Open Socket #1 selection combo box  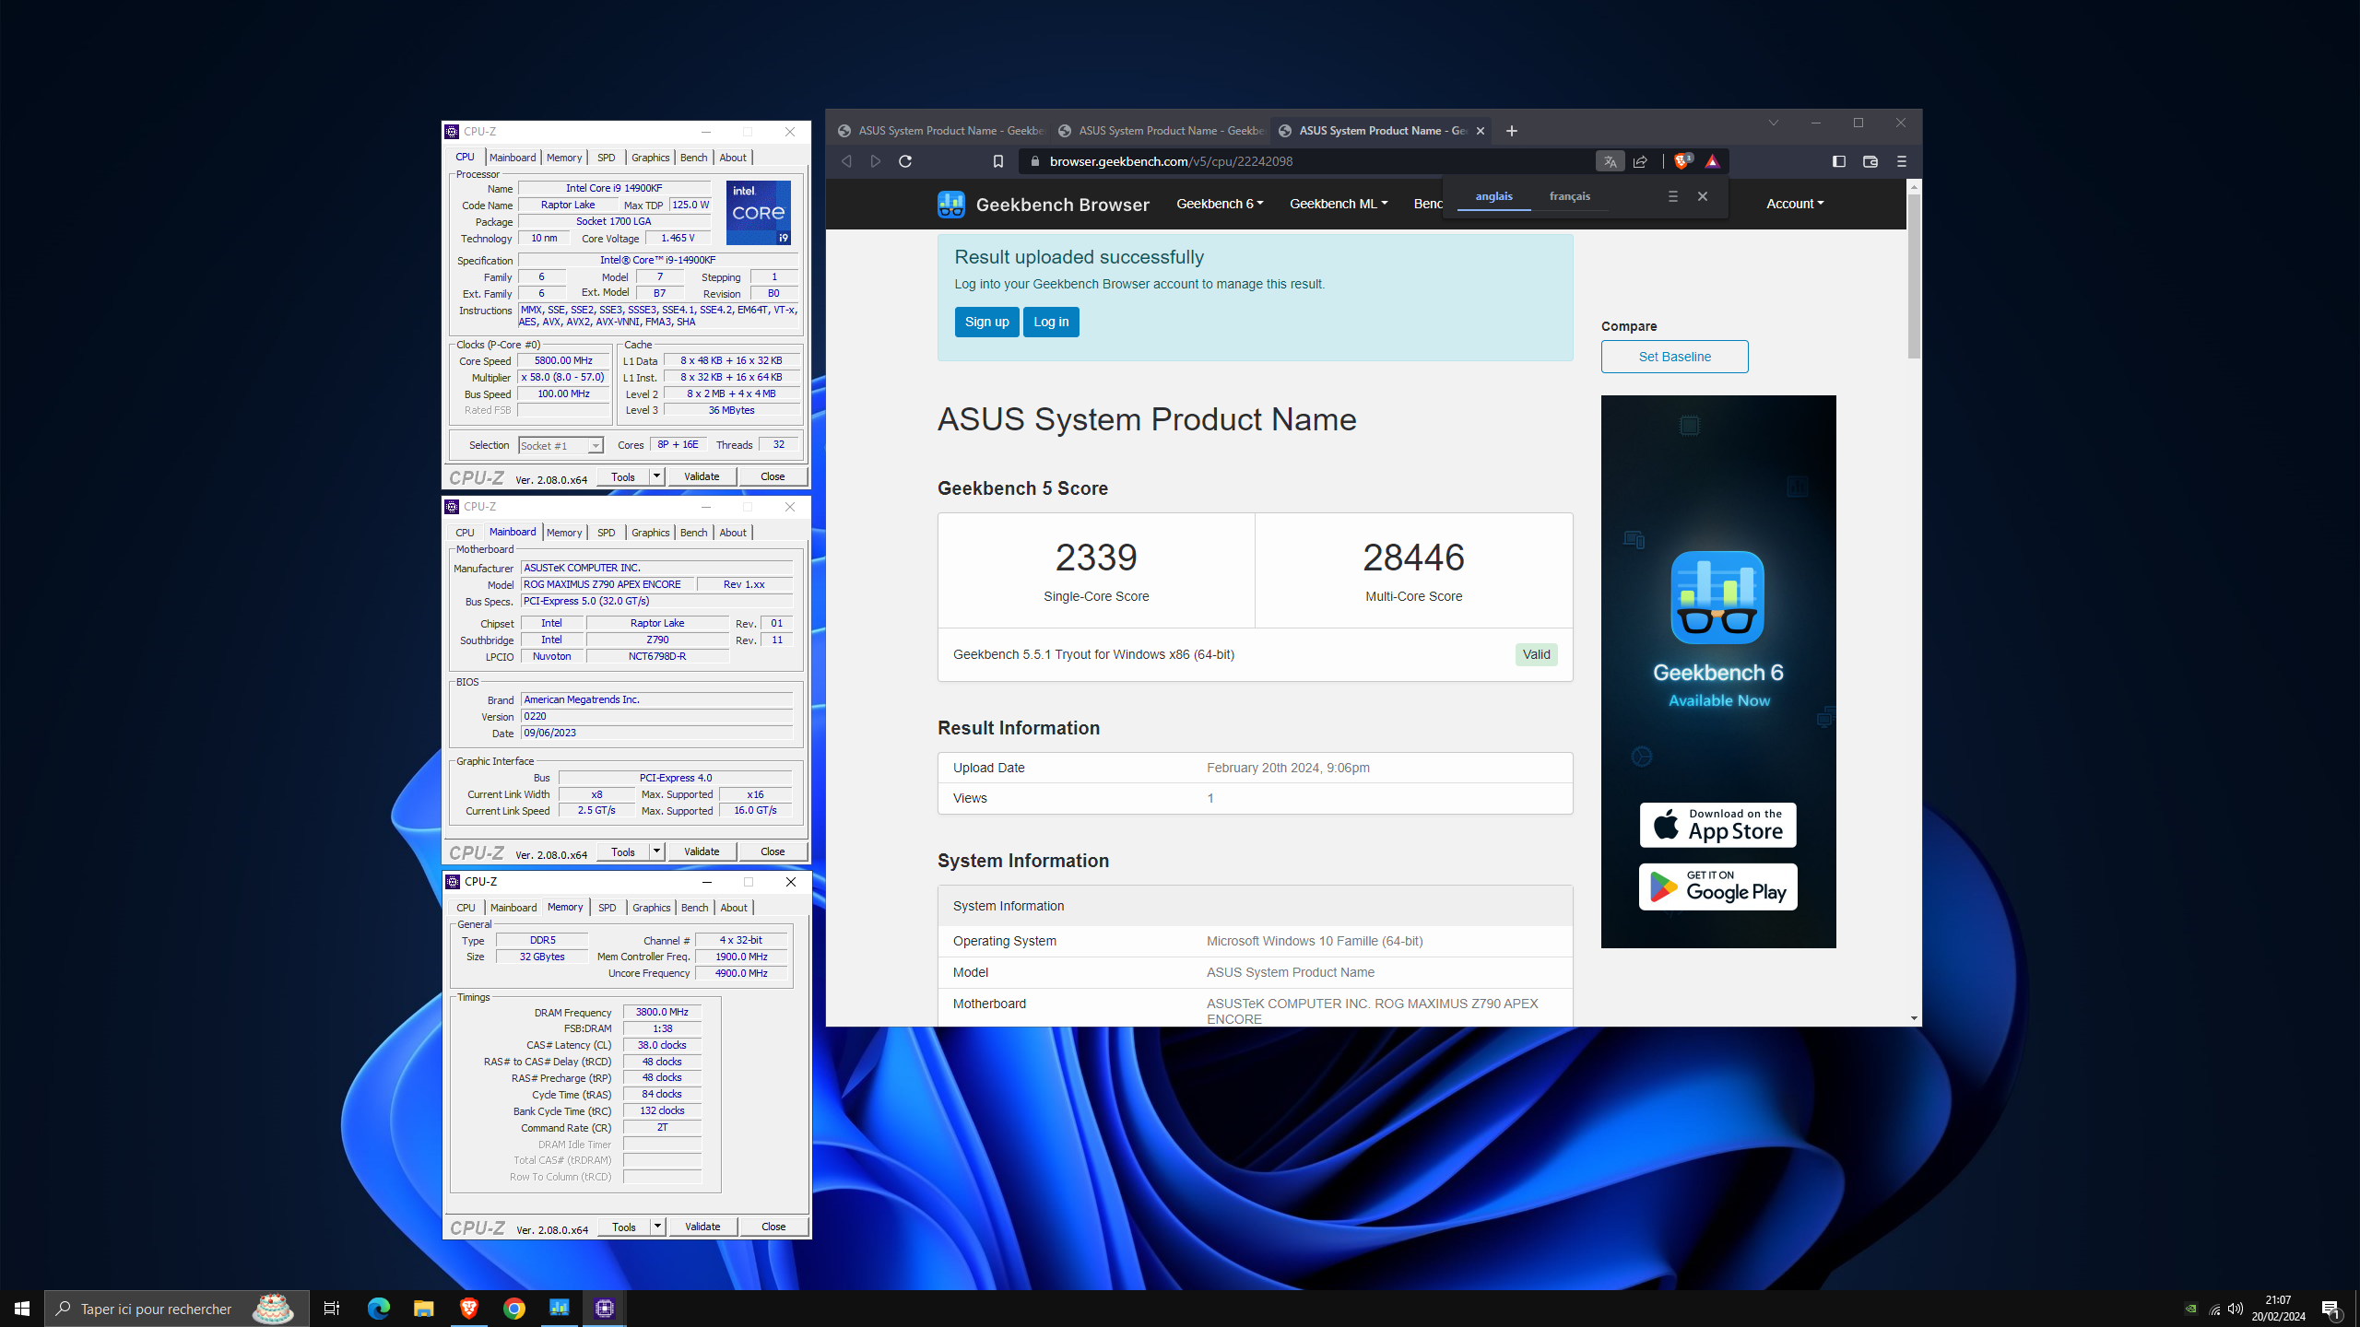click(560, 446)
